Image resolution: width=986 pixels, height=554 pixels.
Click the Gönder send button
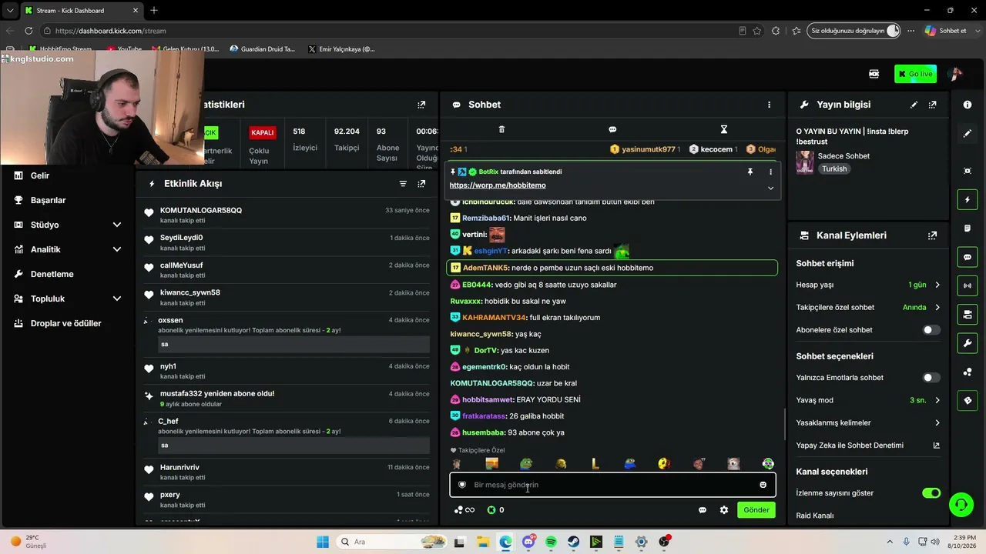click(756, 510)
